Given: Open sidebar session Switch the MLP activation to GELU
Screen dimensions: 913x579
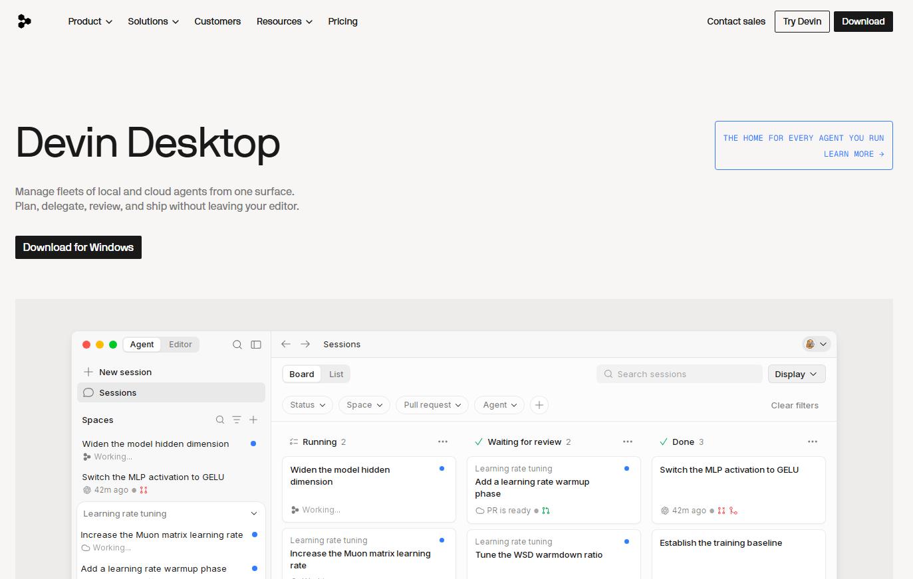Looking at the screenshot, I should [x=171, y=483].
